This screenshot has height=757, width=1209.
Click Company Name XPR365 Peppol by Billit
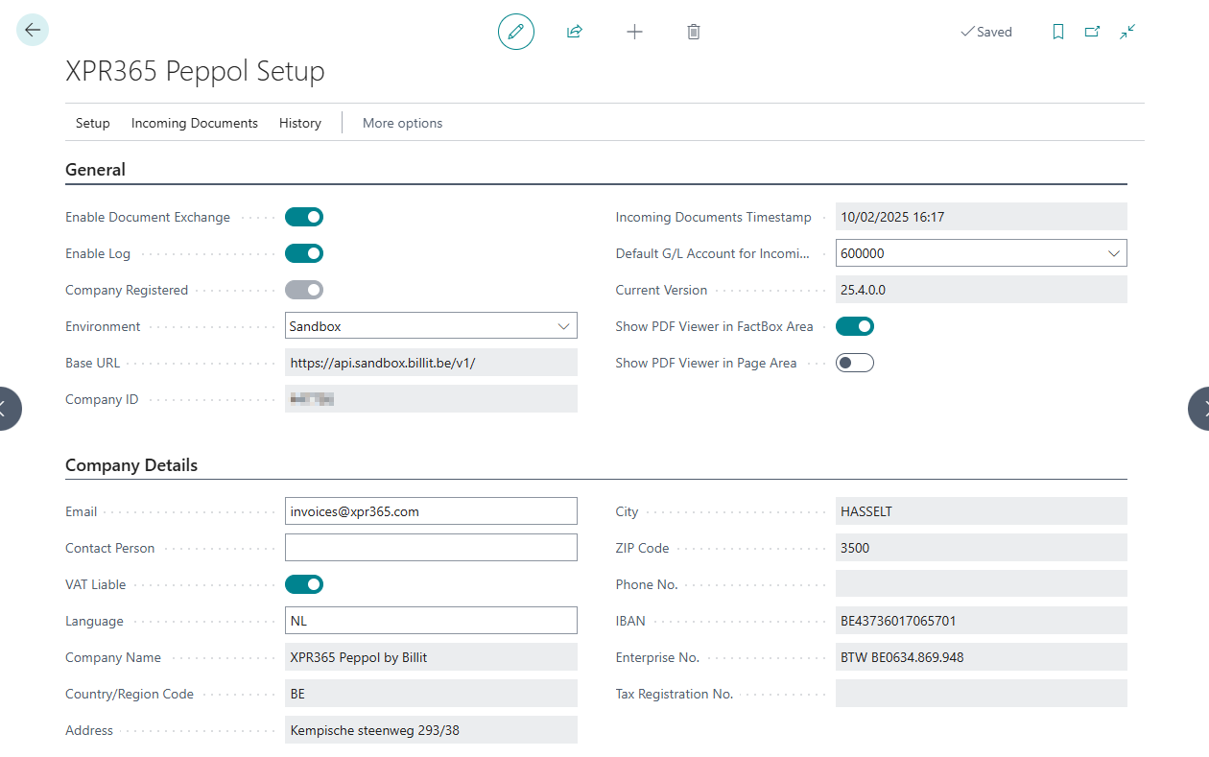tap(431, 657)
